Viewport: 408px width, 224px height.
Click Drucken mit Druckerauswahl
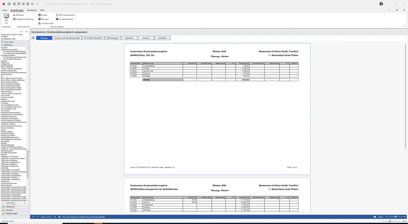coord(67,38)
